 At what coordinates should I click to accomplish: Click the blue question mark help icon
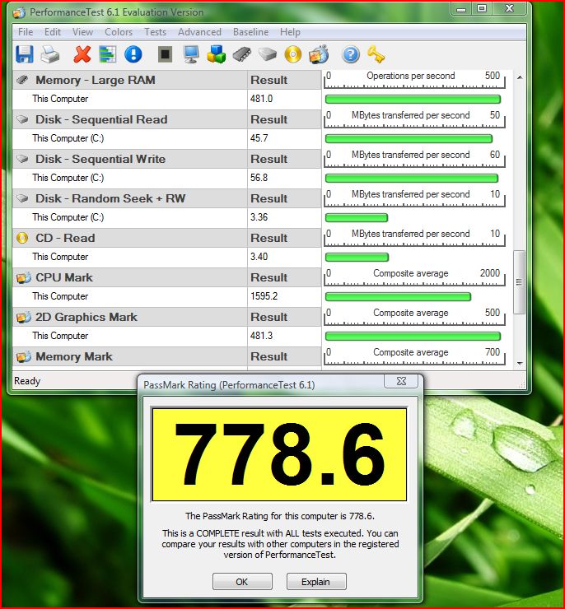[351, 54]
